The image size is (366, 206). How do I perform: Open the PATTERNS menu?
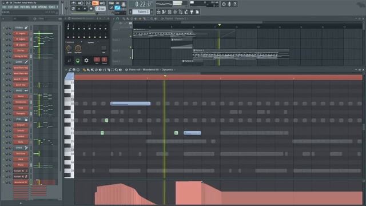[x=25, y=7]
